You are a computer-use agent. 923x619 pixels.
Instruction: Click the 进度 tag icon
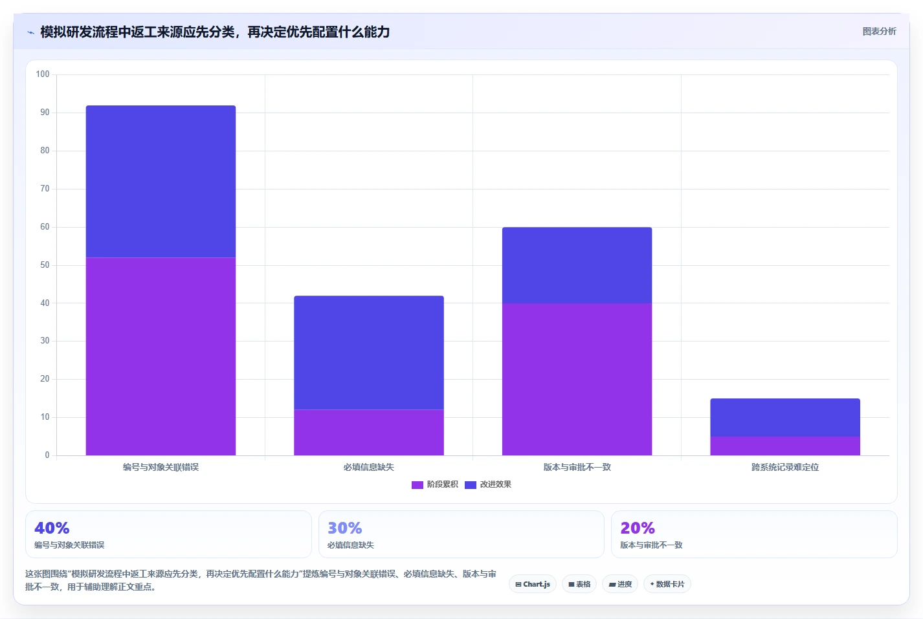612,584
